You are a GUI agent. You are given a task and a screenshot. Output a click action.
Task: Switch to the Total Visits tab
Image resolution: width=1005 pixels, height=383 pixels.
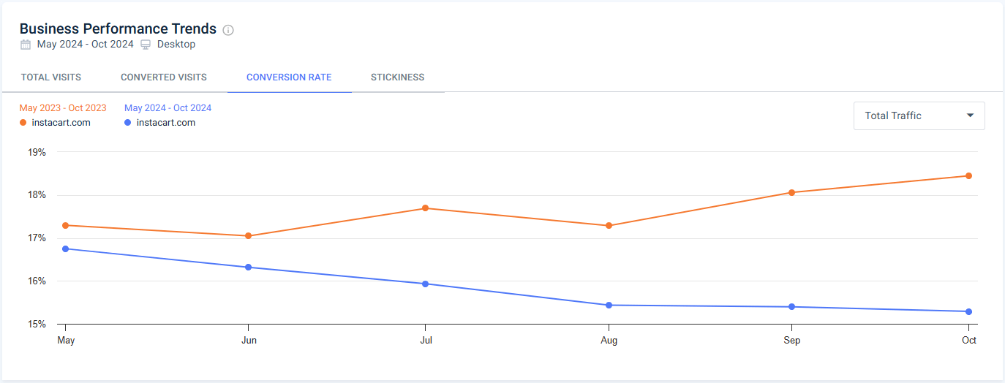[x=51, y=77]
